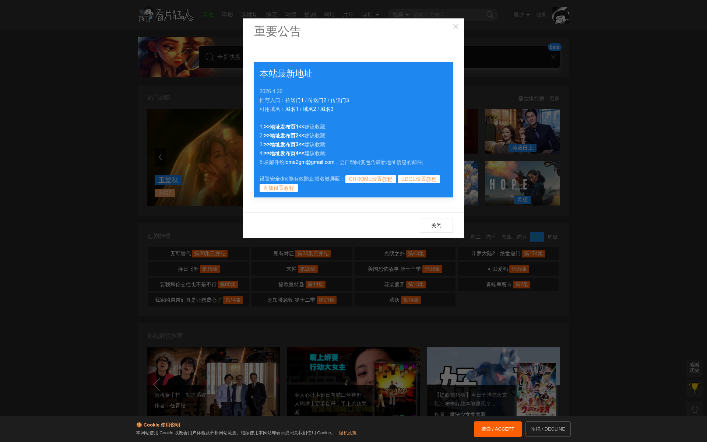The image size is (707, 442).
Task: Open the 连续剧 menu item
Action: pos(249,15)
